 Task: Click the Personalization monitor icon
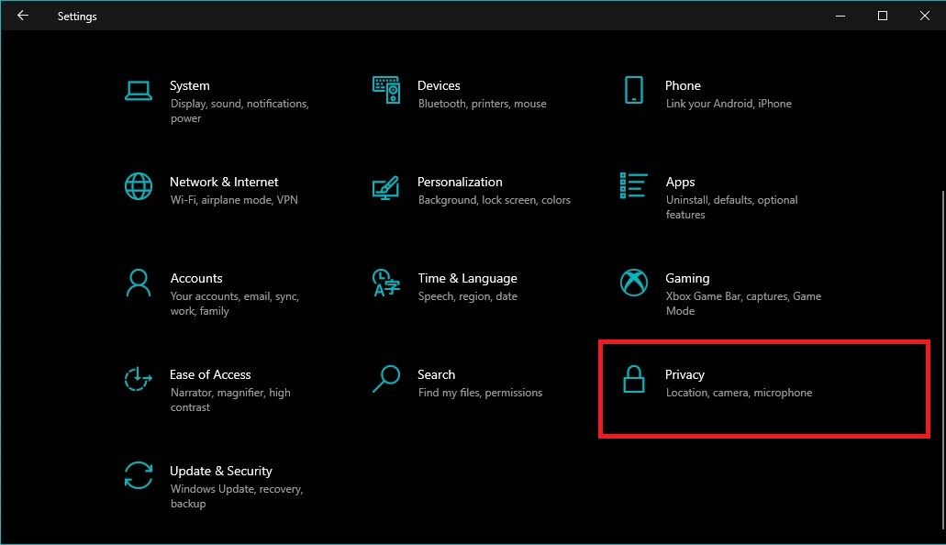(x=386, y=188)
